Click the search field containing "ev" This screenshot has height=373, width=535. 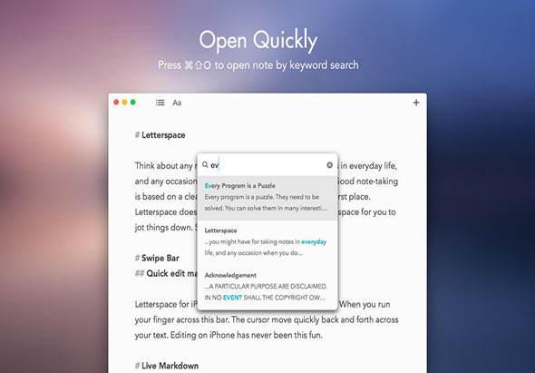[267, 165]
